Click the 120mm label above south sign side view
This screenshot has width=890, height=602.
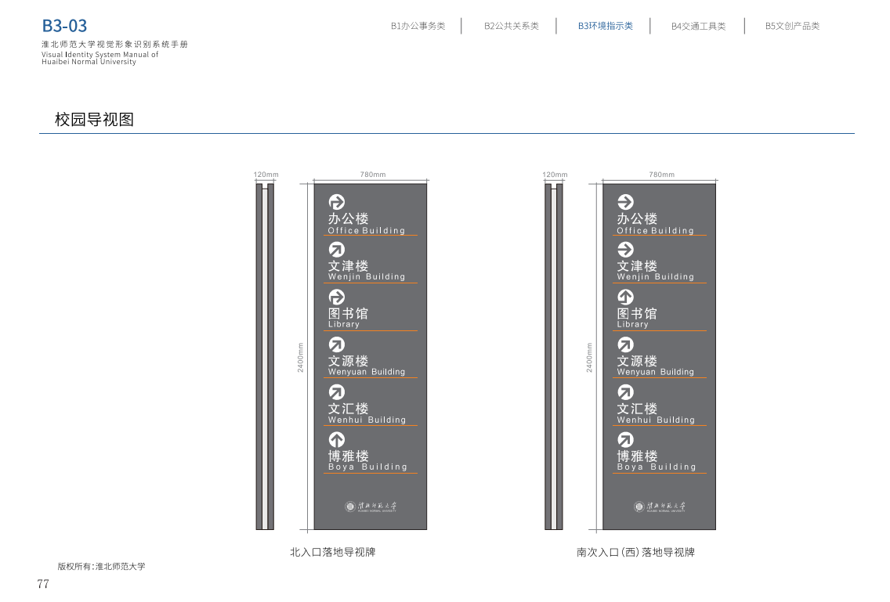pyautogui.click(x=555, y=175)
